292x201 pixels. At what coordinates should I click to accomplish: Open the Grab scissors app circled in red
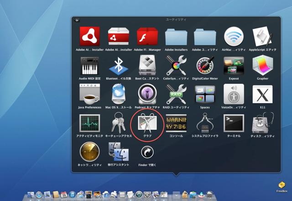pyautogui.click(x=147, y=123)
